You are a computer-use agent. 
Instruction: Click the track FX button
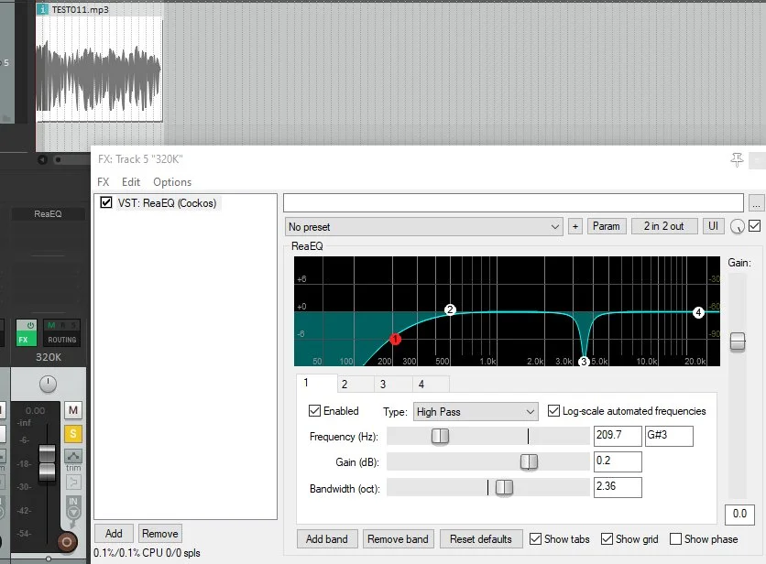pos(26,332)
